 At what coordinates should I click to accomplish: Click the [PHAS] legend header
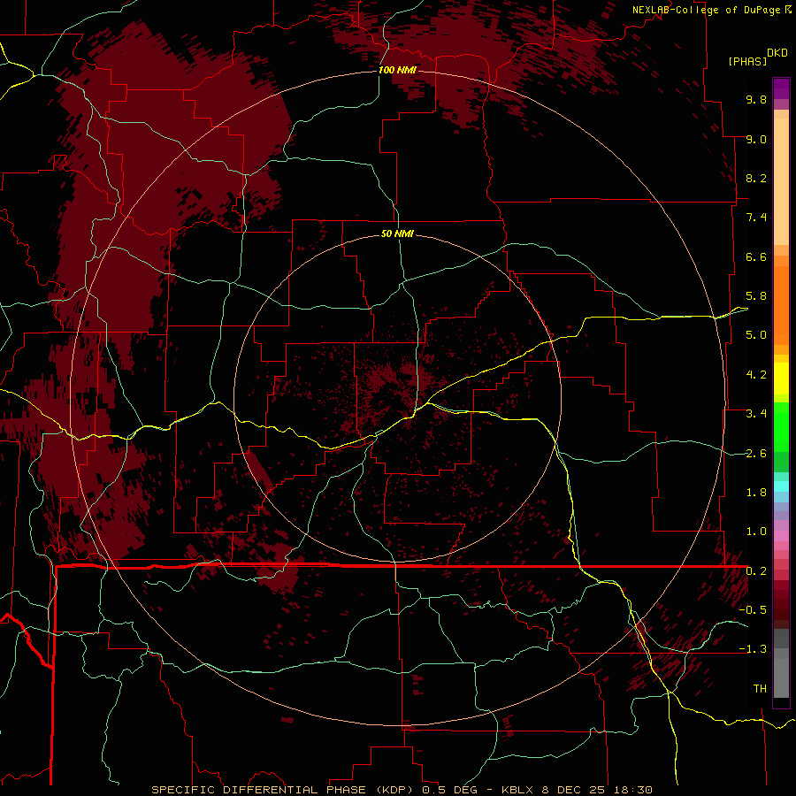click(747, 62)
